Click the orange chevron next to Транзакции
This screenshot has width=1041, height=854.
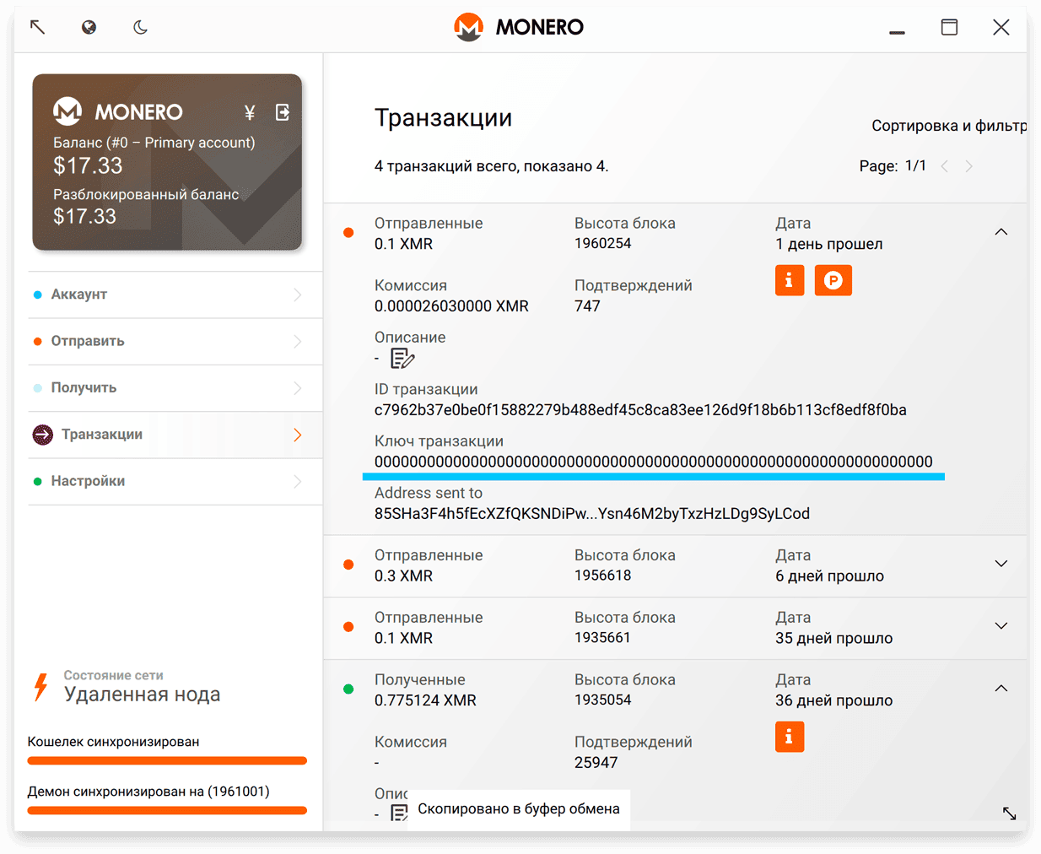(298, 435)
